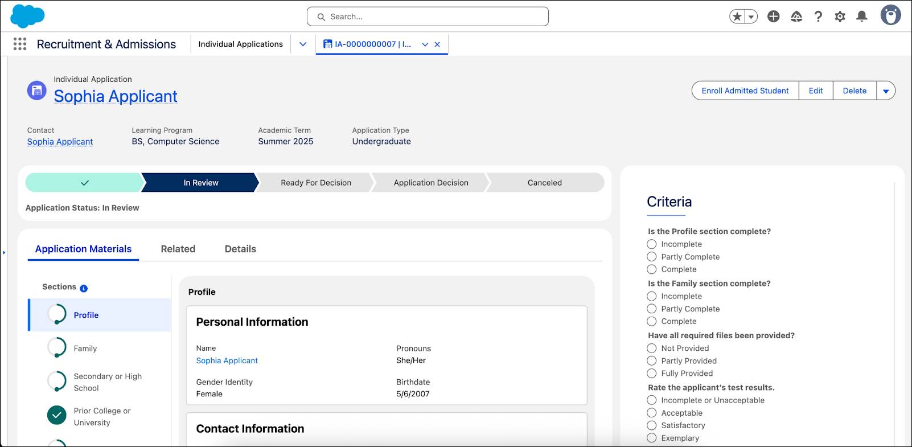Mark Family section as Complete
This screenshot has height=447, width=912.
652,321
